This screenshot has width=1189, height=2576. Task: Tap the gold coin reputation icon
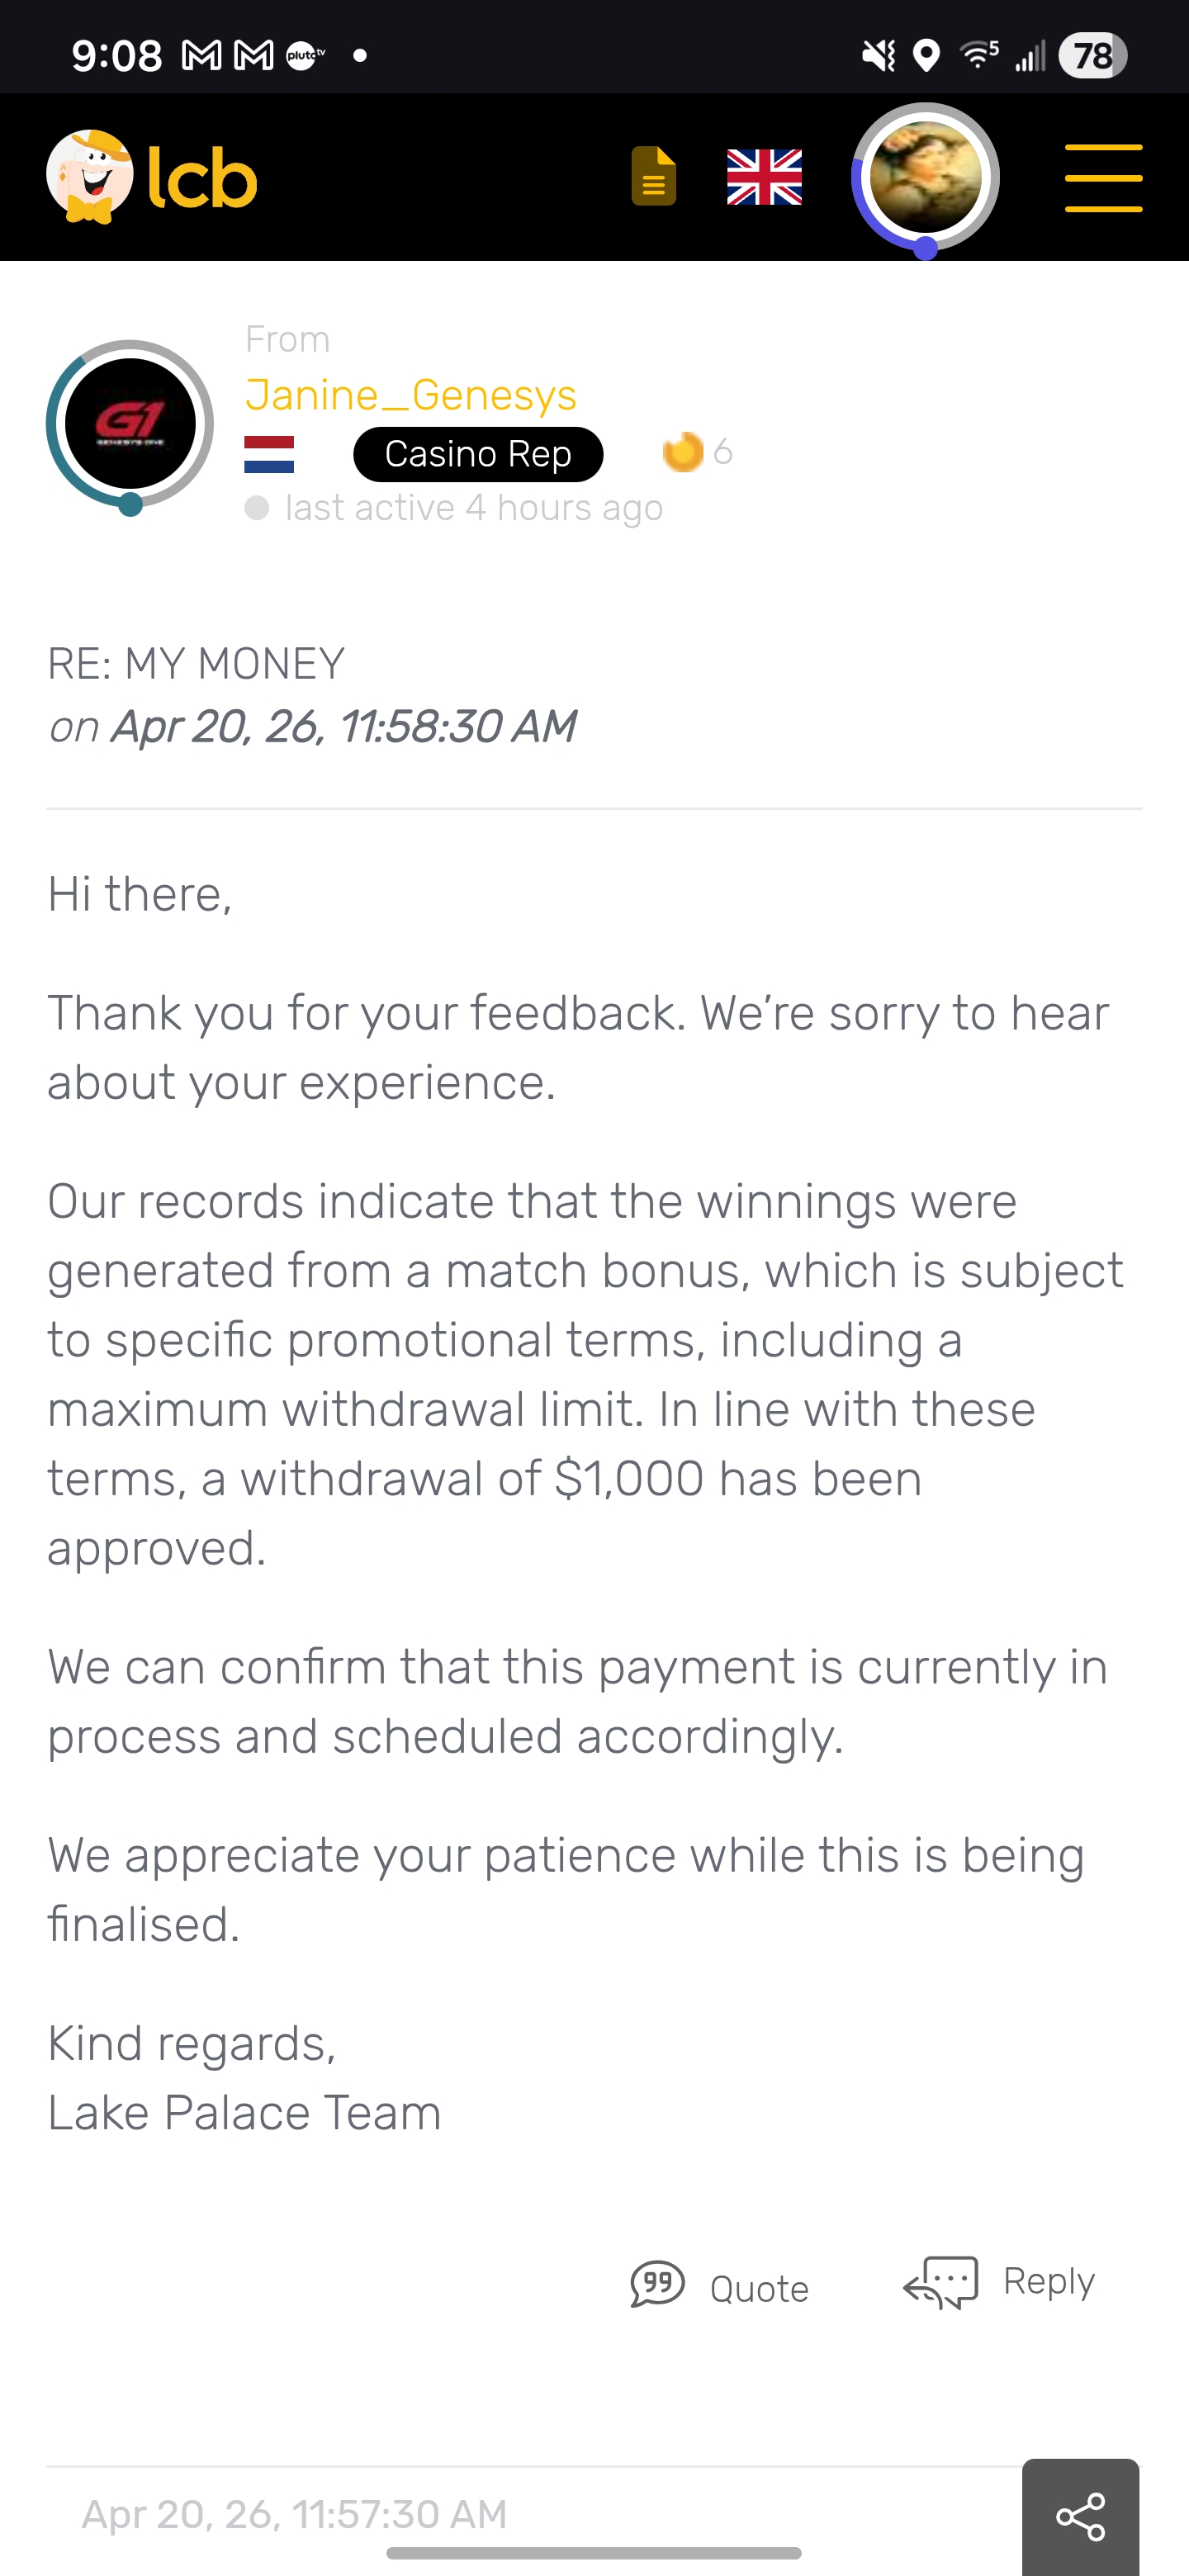pyautogui.click(x=683, y=452)
